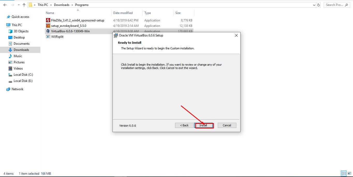Click the FileZilla_3.41.2_win64_sponsored-setup file name

tap(78, 20)
